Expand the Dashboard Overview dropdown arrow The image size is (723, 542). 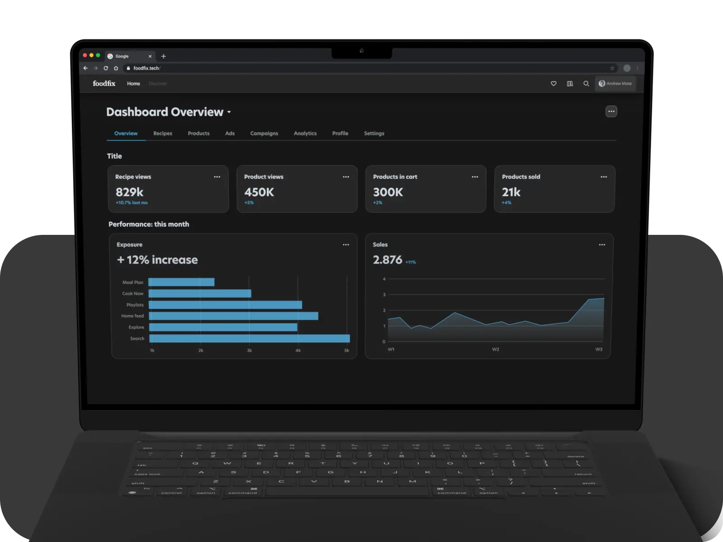229,112
